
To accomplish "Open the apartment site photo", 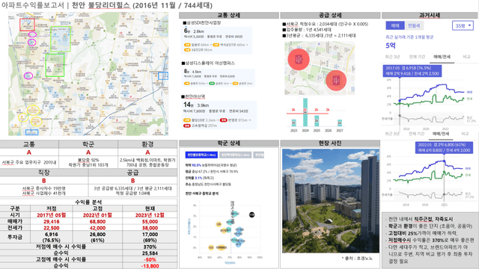I will pyautogui.click(x=331, y=201).
